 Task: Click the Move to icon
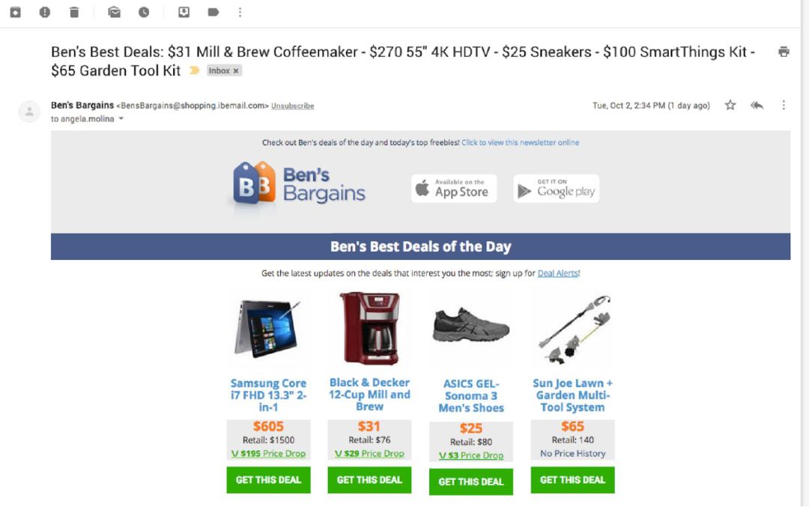[x=184, y=12]
